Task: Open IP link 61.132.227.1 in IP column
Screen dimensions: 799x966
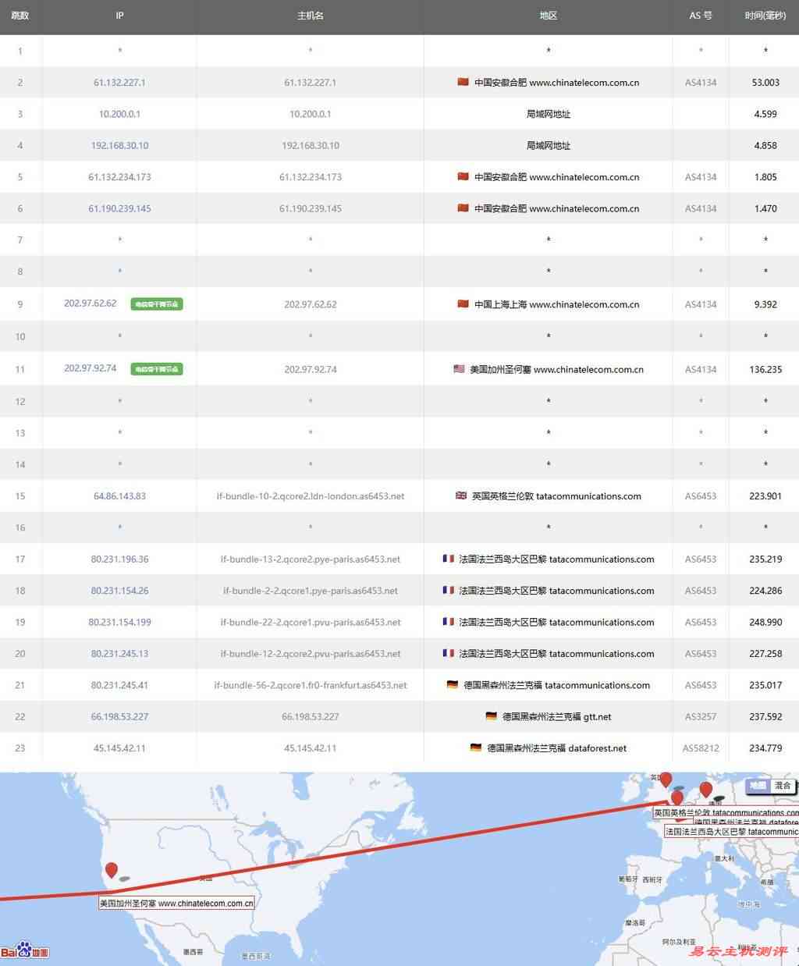Action: pos(119,82)
